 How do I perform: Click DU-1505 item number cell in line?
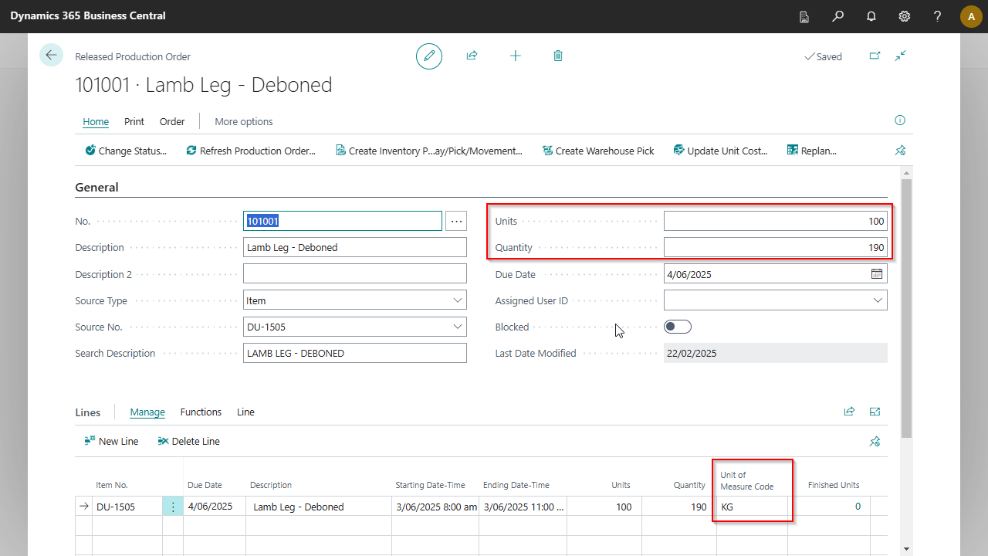point(127,507)
